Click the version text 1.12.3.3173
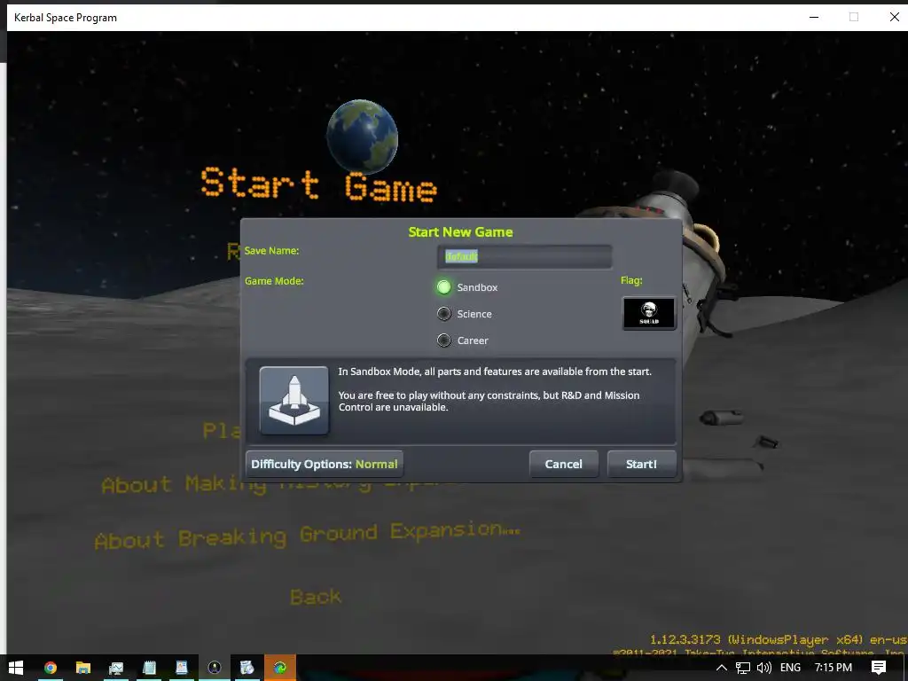The width and height of the screenshot is (908, 681). click(x=685, y=640)
